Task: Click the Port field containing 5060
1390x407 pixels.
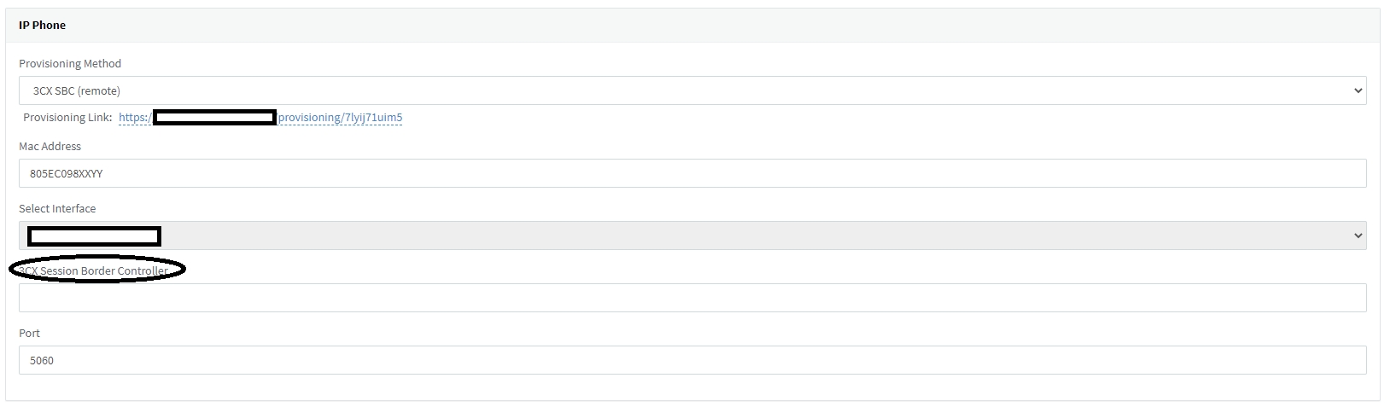Action: pos(692,360)
